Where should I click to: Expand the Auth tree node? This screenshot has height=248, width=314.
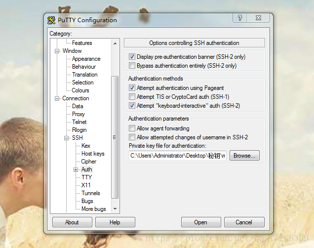[76, 170]
